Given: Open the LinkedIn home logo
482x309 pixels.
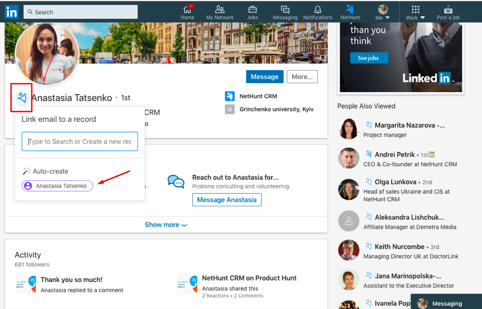Looking at the screenshot, I should tap(12, 12).
